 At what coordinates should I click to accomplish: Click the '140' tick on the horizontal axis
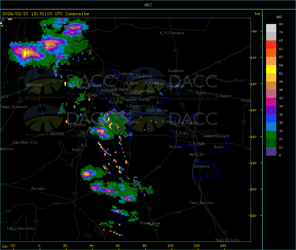tap(223, 246)
